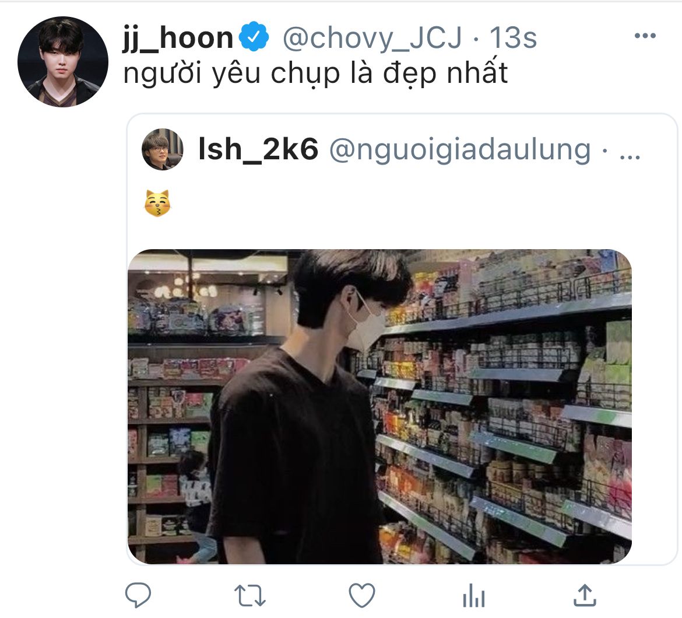The width and height of the screenshot is (682, 618).
Task: Open tweet analytics bar chart icon
Action: 474,595
